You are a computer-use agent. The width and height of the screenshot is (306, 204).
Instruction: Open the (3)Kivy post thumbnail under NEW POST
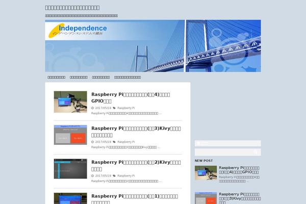[206, 198]
